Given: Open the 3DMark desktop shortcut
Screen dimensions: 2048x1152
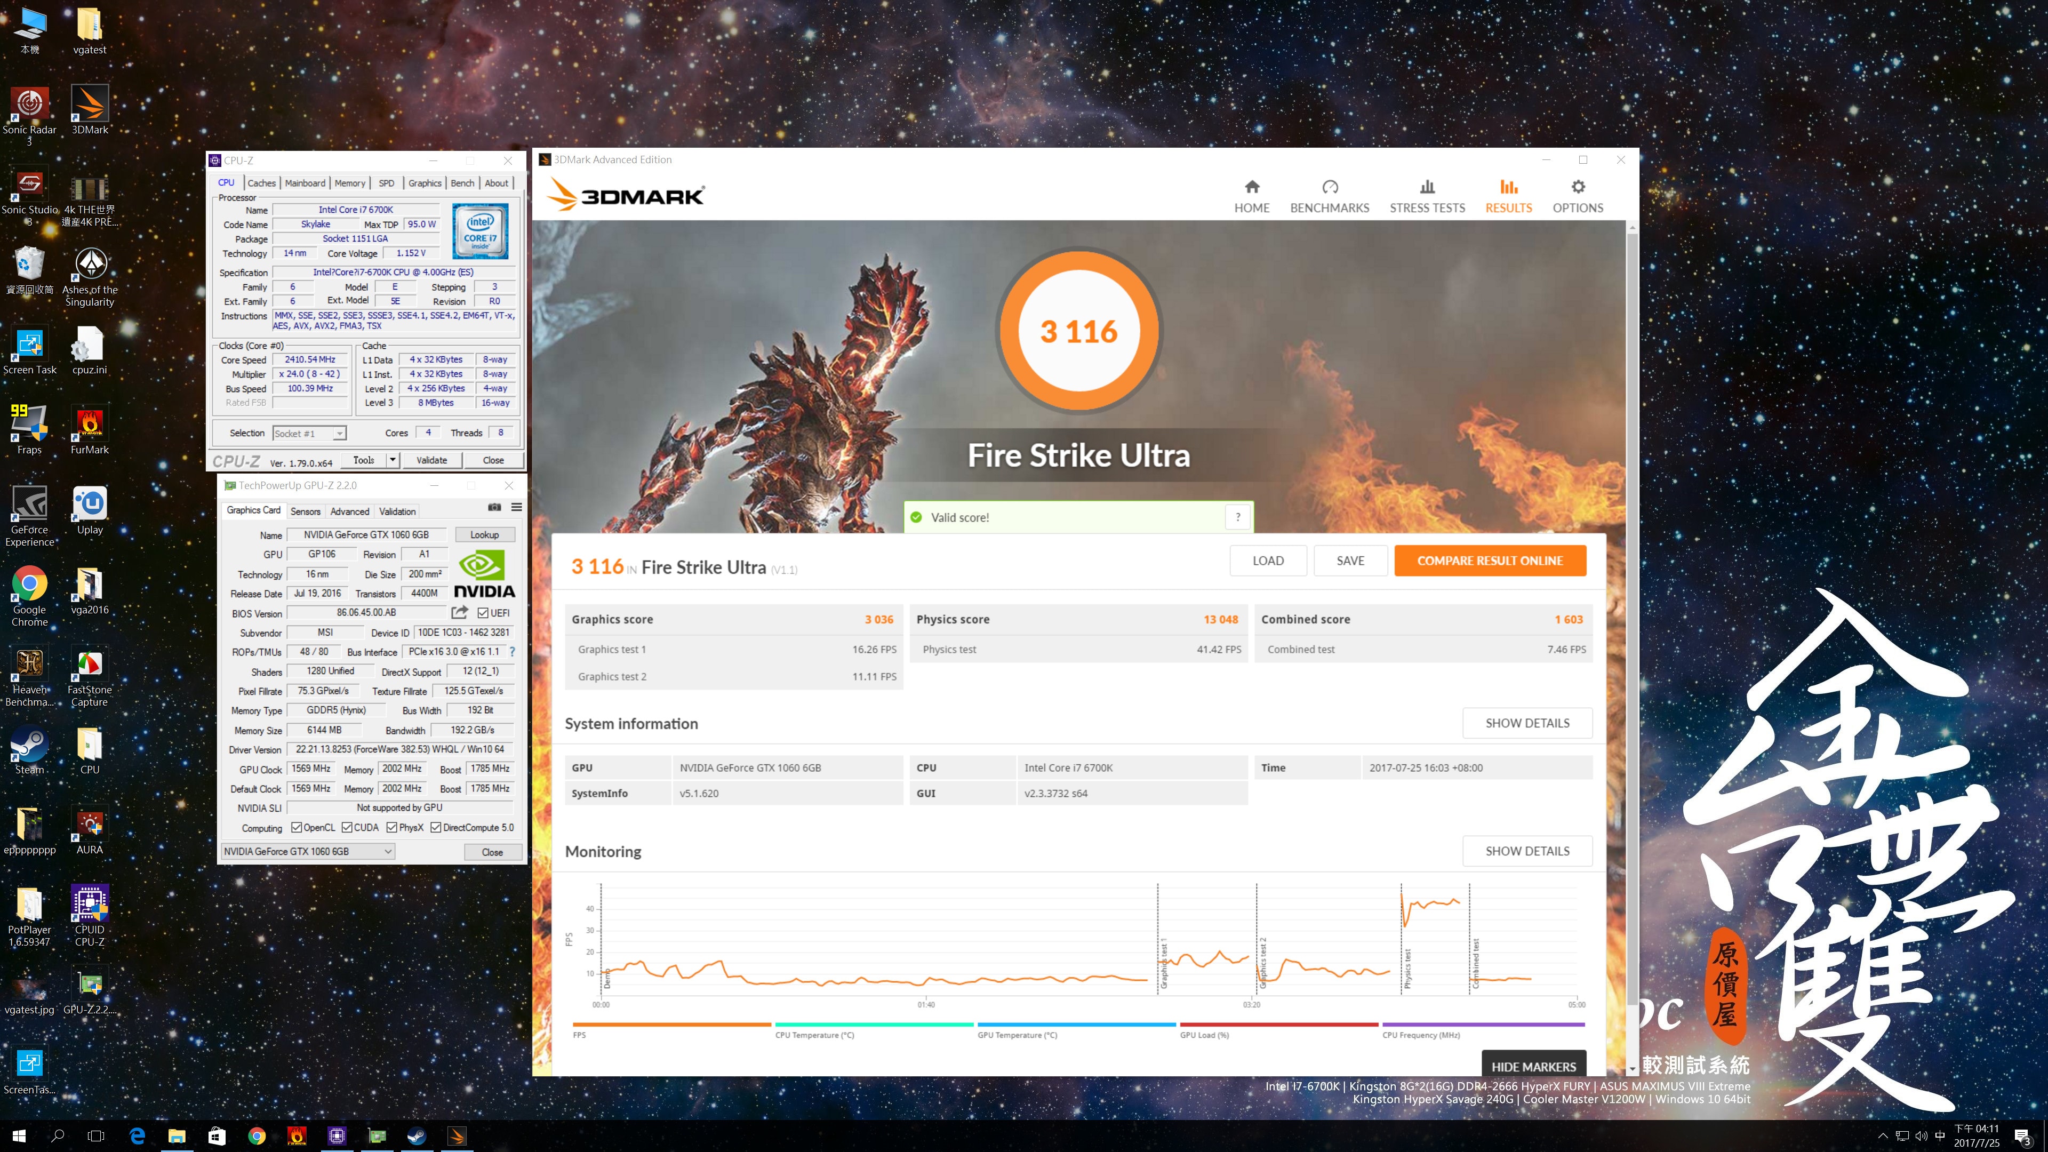Looking at the screenshot, I should pos(90,110).
